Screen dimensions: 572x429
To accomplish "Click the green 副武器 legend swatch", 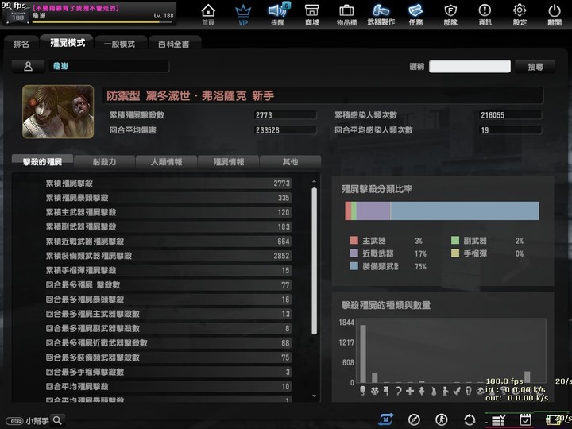I will point(455,241).
